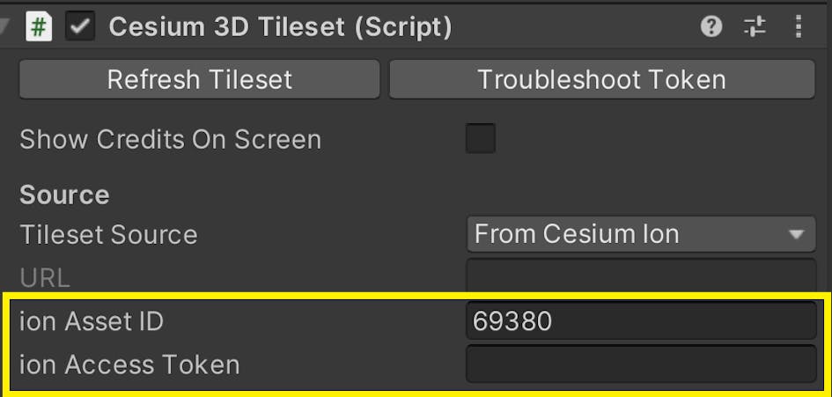
Task: Enable the Show Credits On Screen checkbox
Action: (480, 139)
